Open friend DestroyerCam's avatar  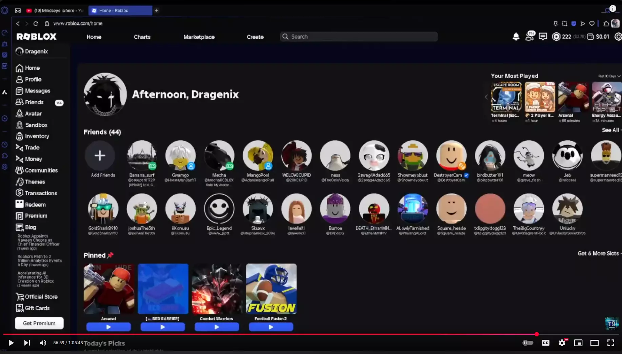point(451,155)
